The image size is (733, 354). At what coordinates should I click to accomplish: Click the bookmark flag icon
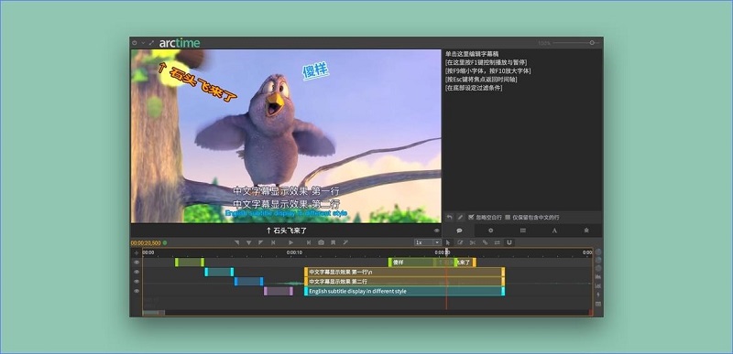[333, 242]
